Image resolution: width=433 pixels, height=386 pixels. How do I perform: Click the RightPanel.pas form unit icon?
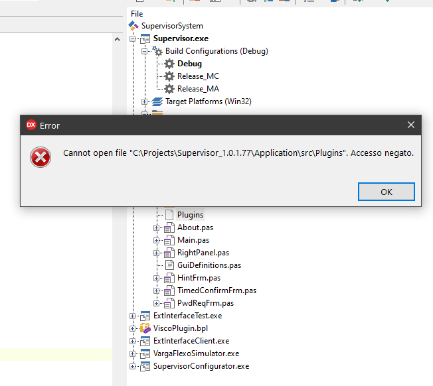click(169, 253)
